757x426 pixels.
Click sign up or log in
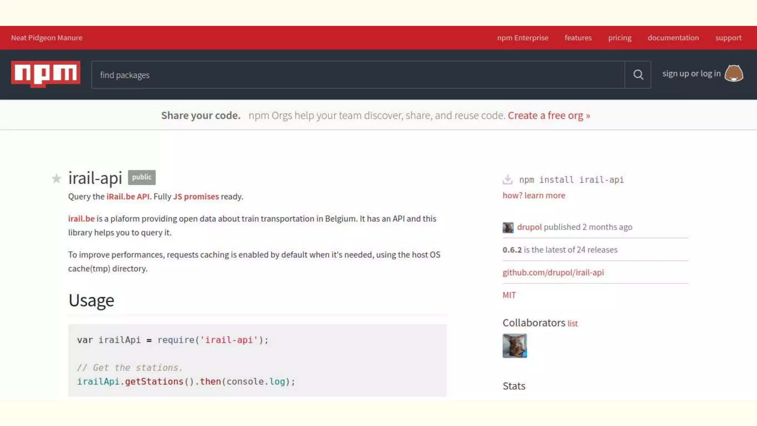(691, 74)
